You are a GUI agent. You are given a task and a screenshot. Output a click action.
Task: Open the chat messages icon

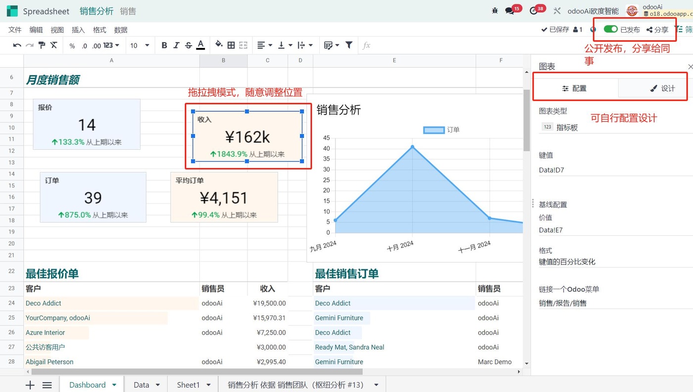point(509,10)
